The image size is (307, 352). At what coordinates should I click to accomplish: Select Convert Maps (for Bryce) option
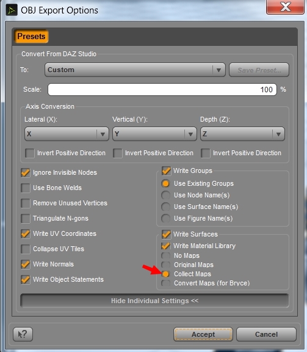point(166,284)
